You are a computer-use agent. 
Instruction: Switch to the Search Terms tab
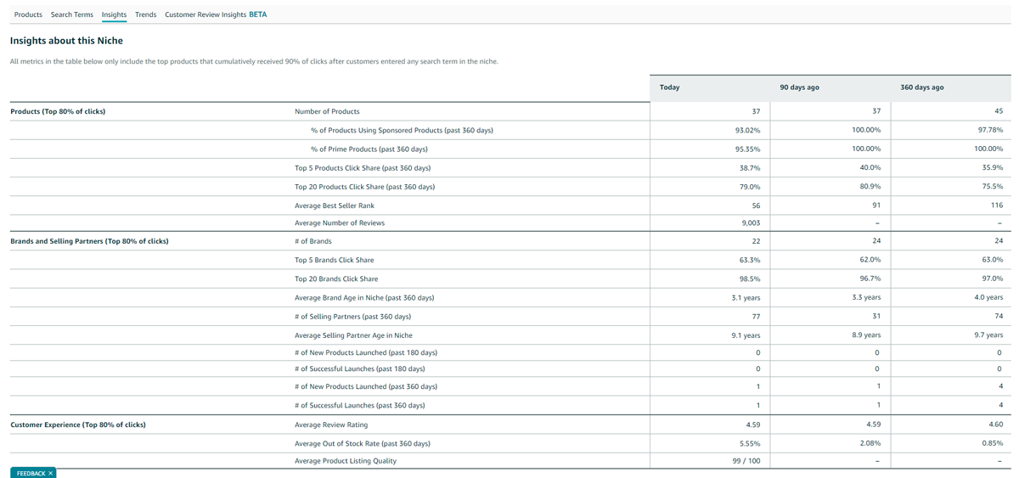click(x=71, y=14)
